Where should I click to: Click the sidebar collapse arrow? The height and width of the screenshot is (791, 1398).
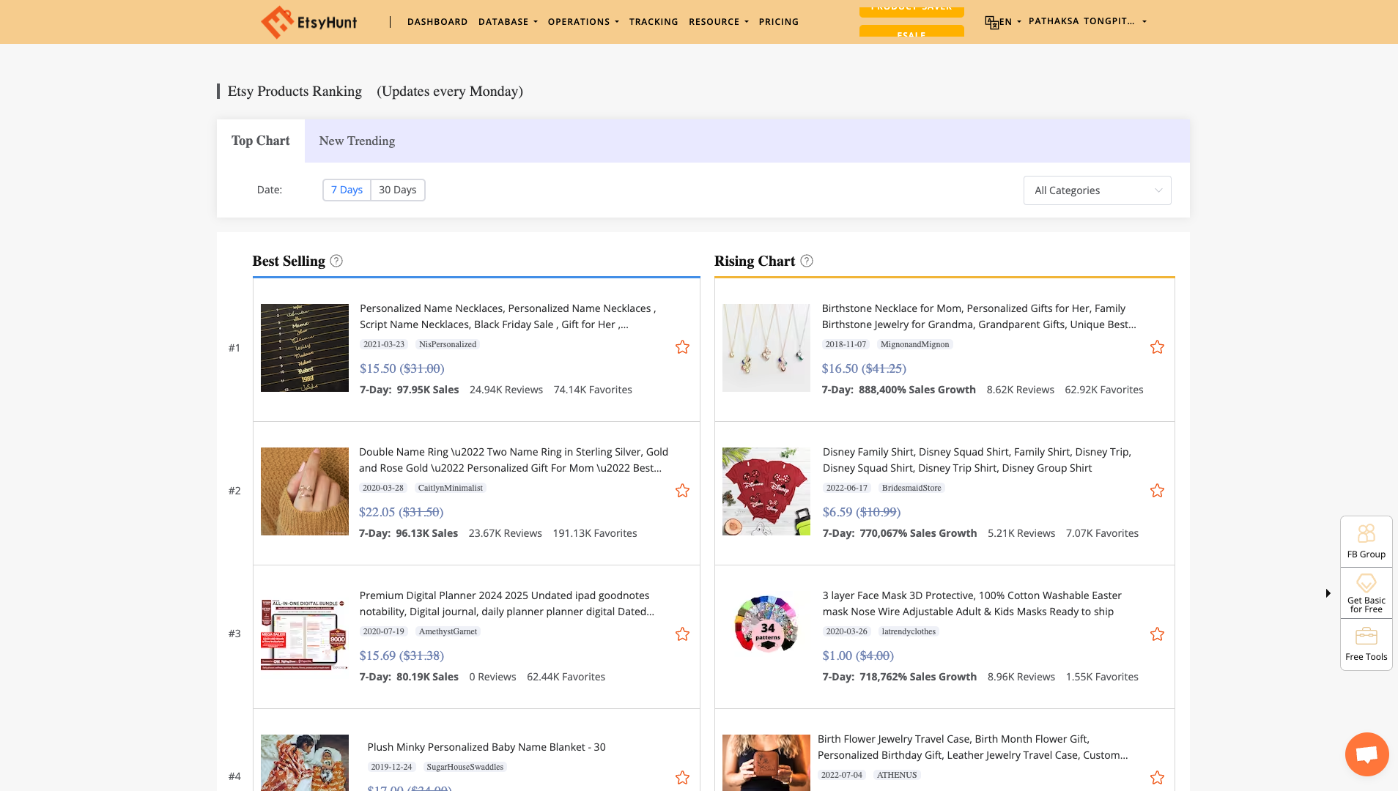click(1328, 593)
